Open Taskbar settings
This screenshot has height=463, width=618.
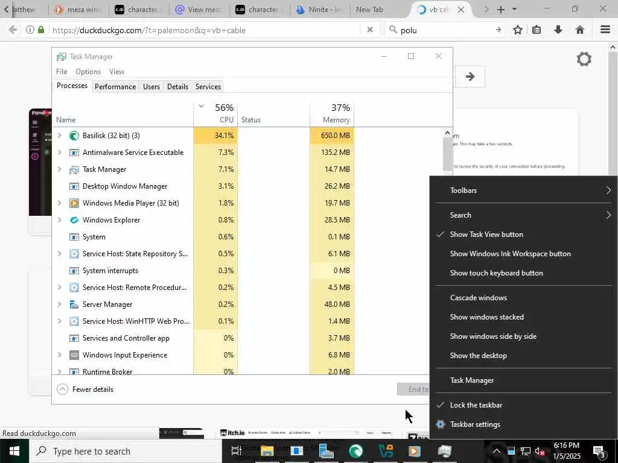524,424
